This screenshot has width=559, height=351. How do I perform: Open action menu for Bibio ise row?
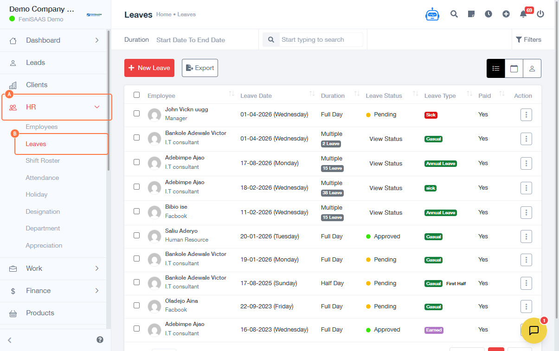(526, 212)
